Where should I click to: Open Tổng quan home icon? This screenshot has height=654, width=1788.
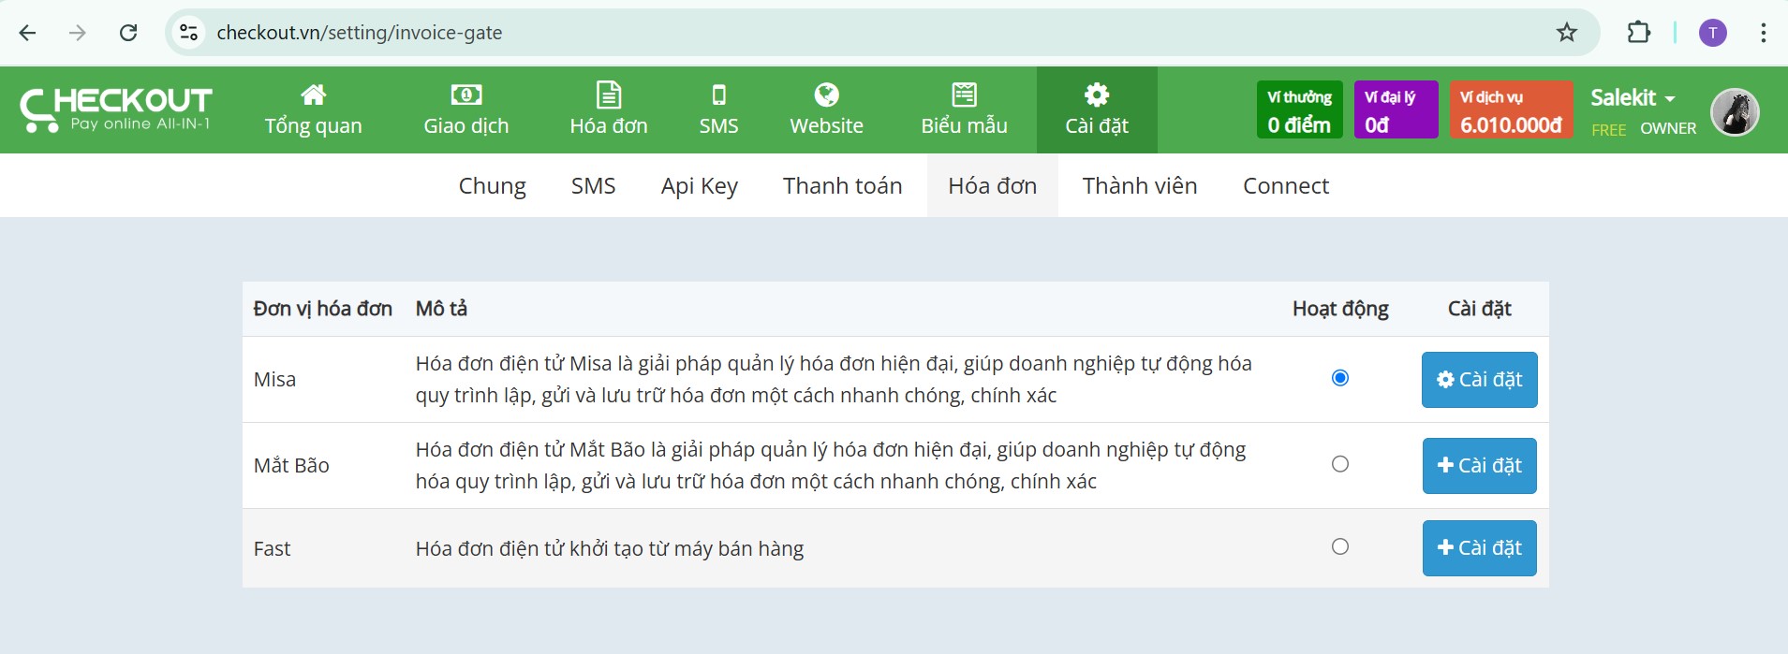point(313,94)
